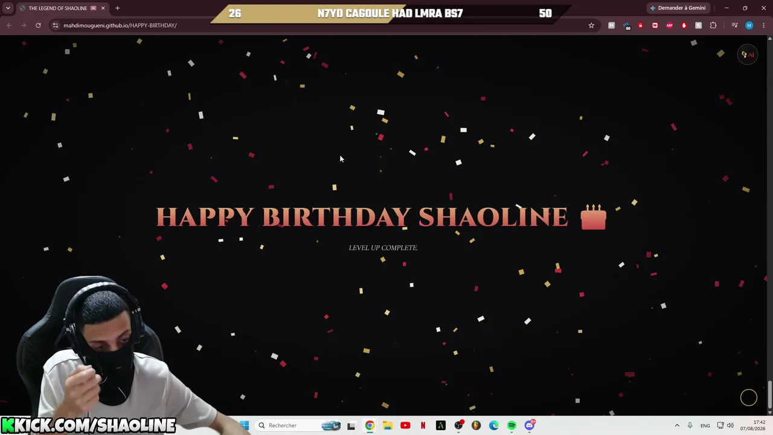Click the birthday cake emoji

tap(593, 217)
